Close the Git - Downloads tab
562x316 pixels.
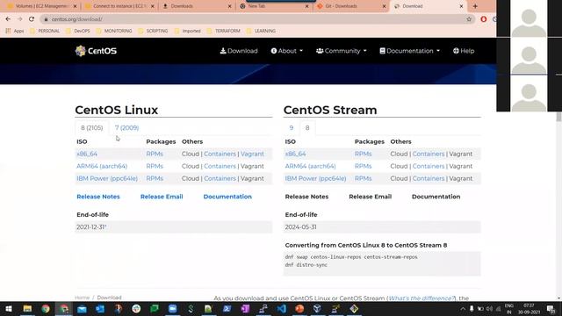click(384, 6)
